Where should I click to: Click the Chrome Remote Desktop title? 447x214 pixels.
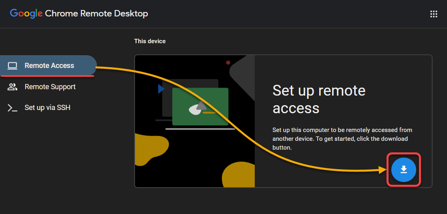tap(97, 14)
